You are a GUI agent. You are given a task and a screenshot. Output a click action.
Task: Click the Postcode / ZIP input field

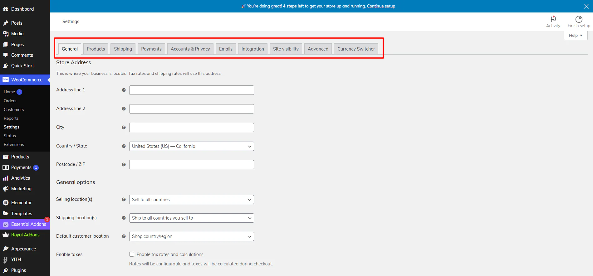191,165
